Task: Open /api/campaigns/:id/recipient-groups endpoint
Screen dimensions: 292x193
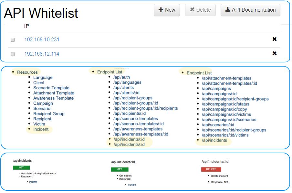Action: pos(235,99)
